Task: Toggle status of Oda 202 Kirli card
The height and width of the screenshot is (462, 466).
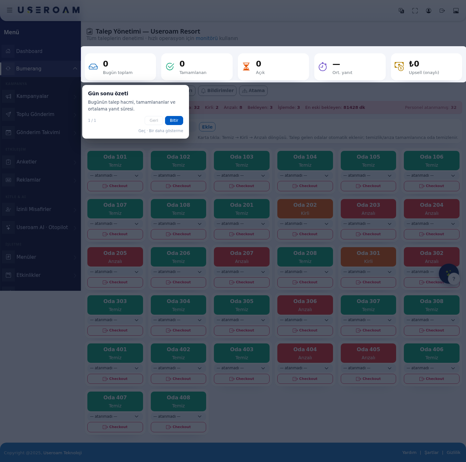Action: point(305,209)
